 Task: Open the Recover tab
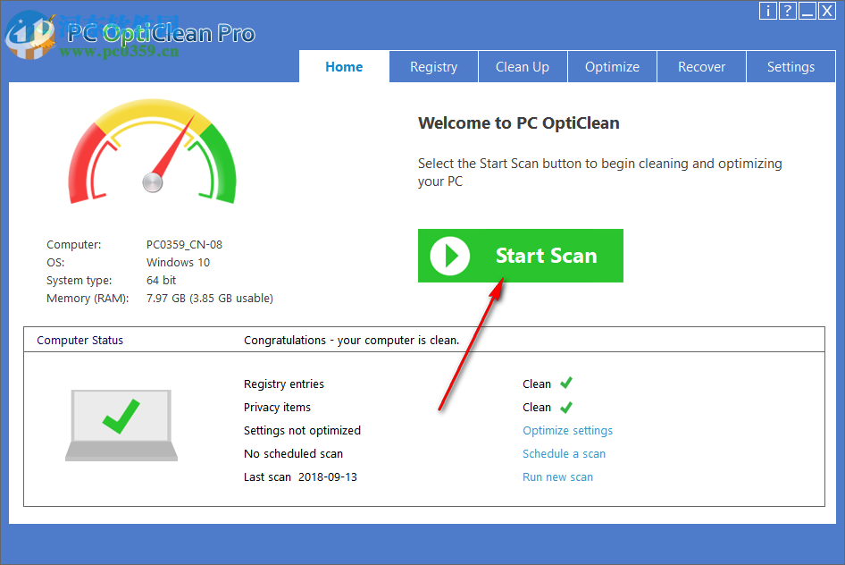pyautogui.click(x=701, y=66)
